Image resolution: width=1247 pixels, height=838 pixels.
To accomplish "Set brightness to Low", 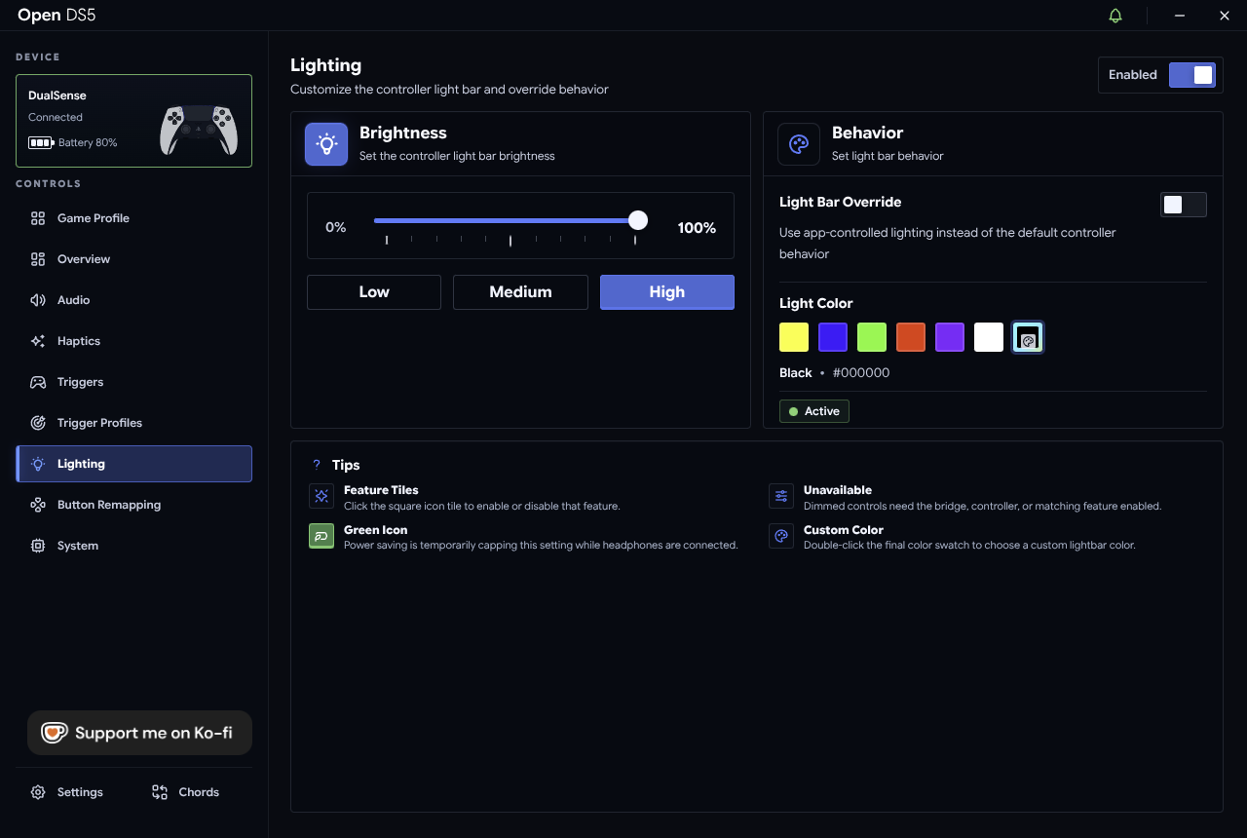I will [x=374, y=292].
